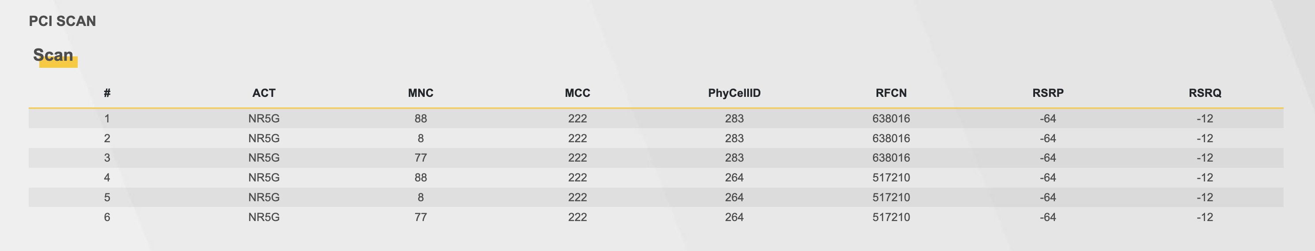The image size is (1315, 251).
Task: Click RSRP value -64 in row 2
Action: pyautogui.click(x=1048, y=138)
